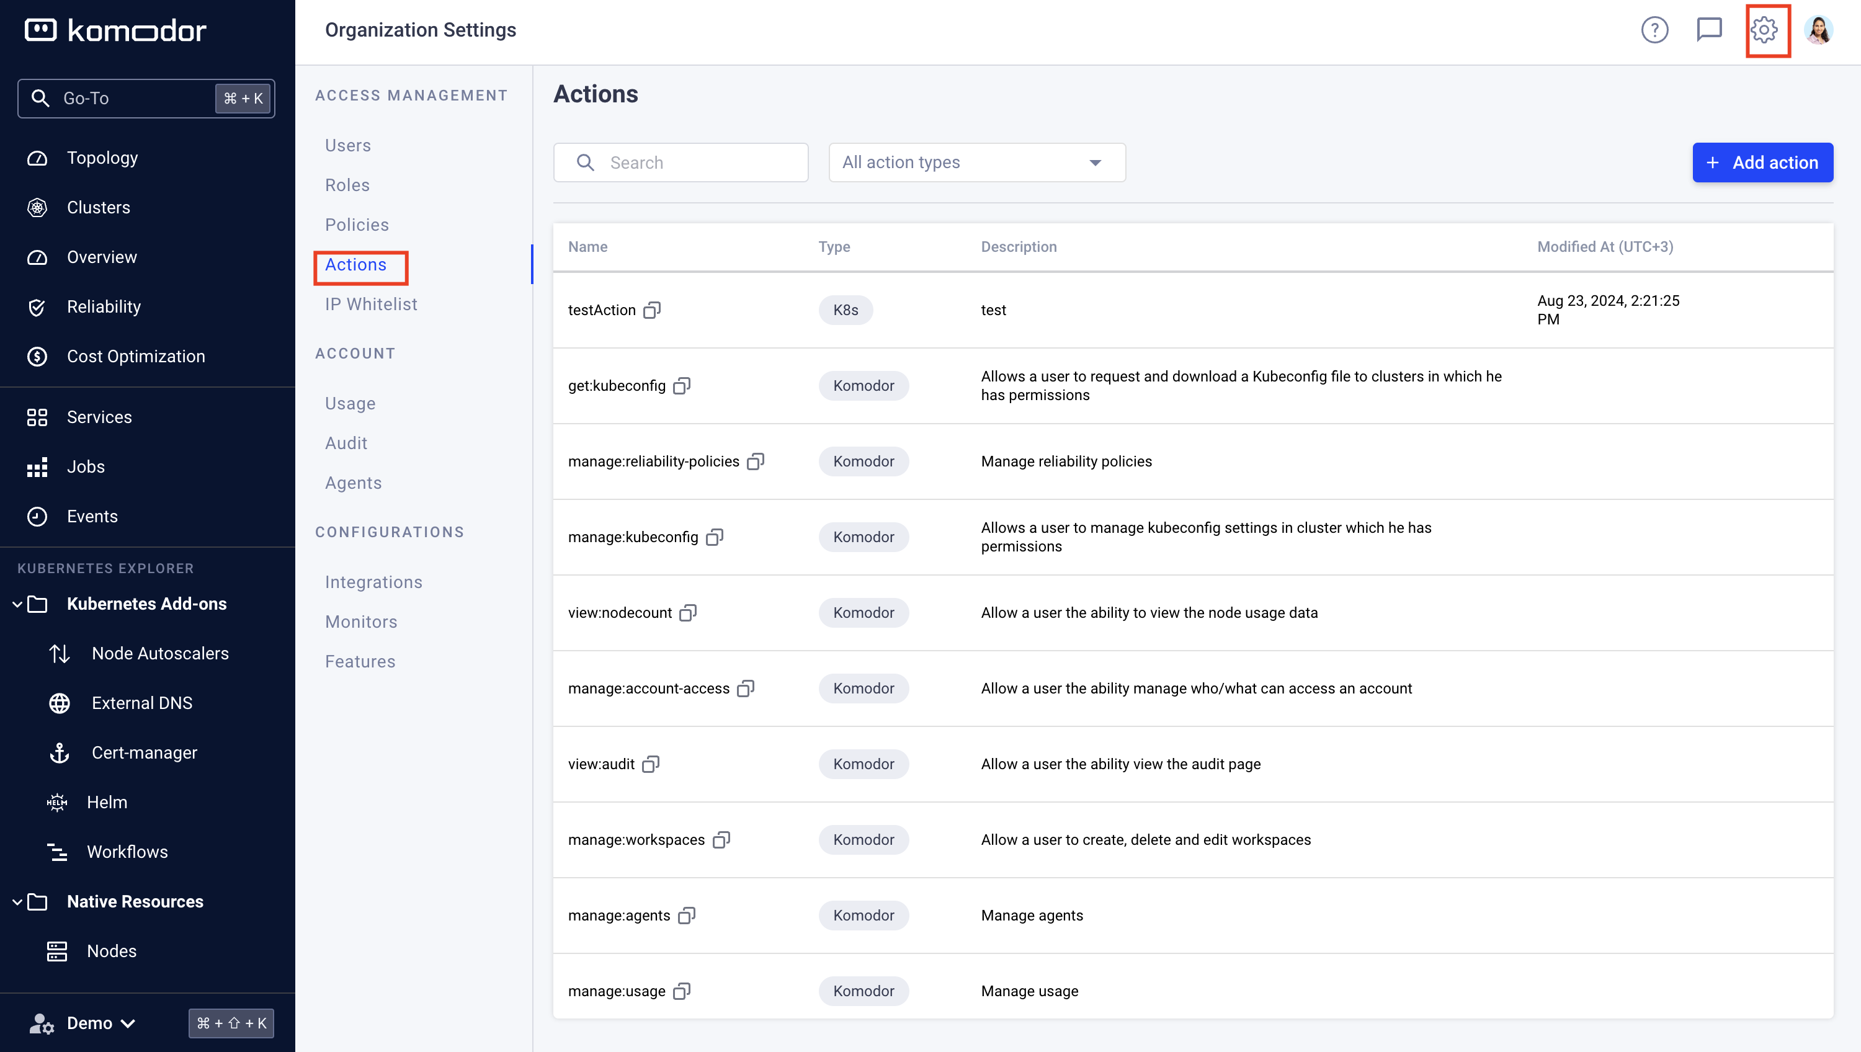
Task: Click the Go-To search box
Action: point(146,98)
